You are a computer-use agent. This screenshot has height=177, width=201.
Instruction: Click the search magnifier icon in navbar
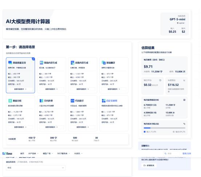coord(165,153)
